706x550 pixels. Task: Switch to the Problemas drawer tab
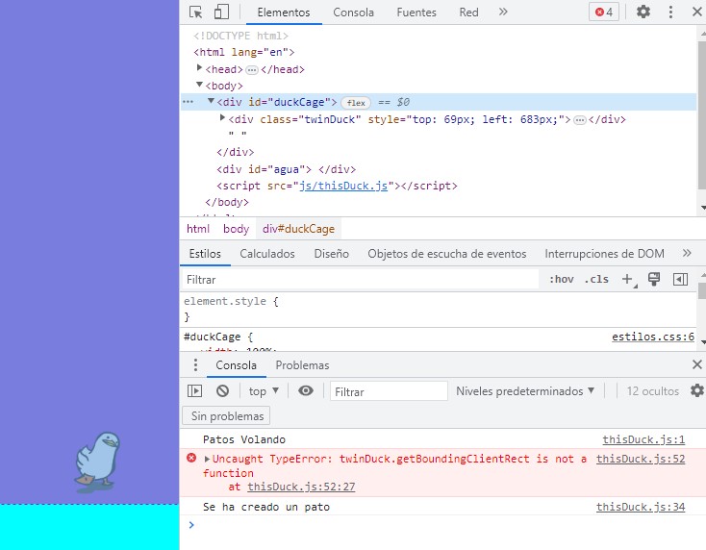coord(302,365)
